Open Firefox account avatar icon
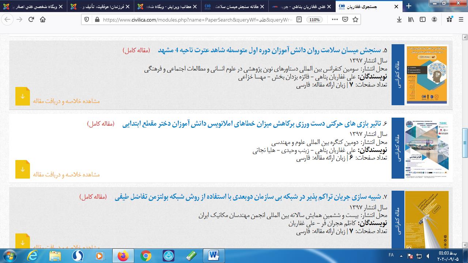Screen dimensions: 468x263 [434, 20]
